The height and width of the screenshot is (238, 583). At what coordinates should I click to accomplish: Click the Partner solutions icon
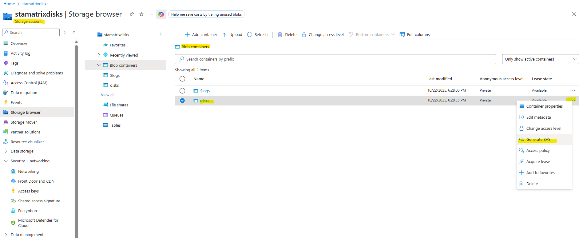pos(6,132)
